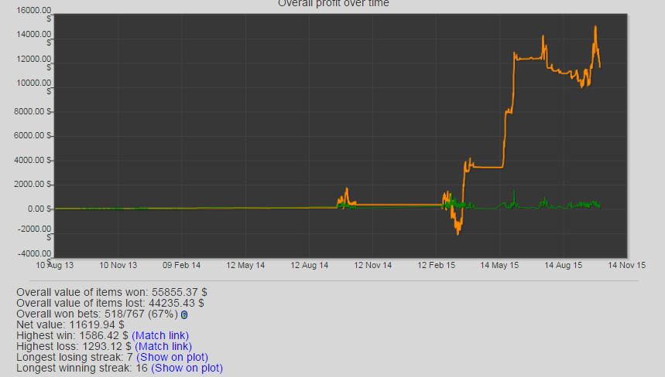Image resolution: width=665 pixels, height=377 pixels.
Task: Click the '0.00 $' y-axis label
Action: (x=39, y=209)
